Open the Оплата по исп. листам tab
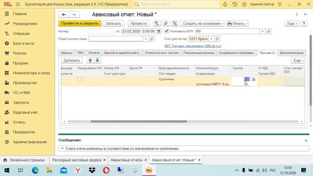Image resolution: width=313 pixels, height=176 pixels. point(162,53)
